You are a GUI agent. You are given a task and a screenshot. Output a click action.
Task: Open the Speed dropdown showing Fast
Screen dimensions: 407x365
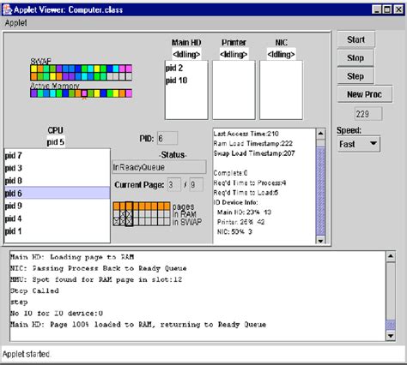359,144
